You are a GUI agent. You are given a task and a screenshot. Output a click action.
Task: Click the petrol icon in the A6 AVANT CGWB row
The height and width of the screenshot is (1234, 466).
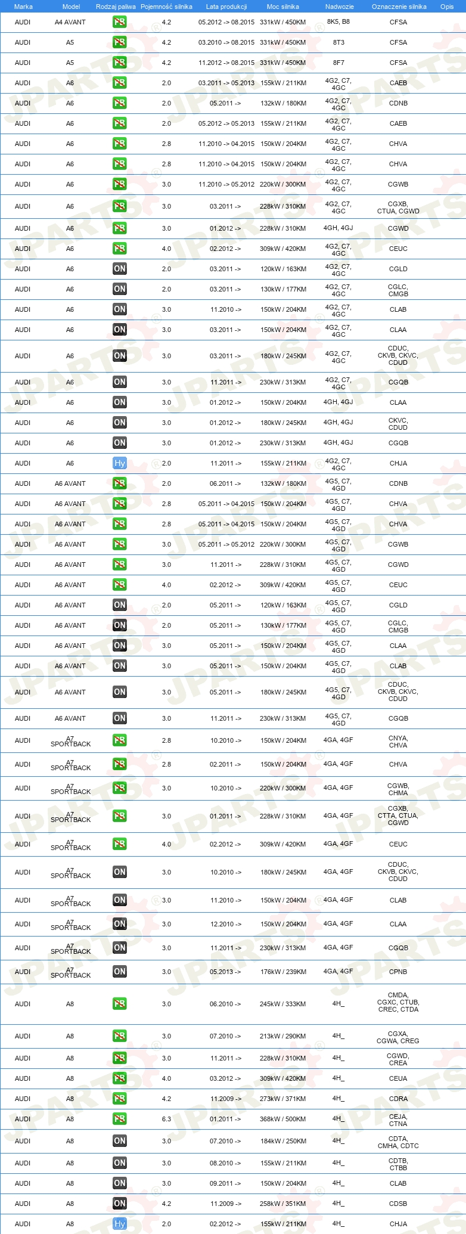tap(120, 544)
